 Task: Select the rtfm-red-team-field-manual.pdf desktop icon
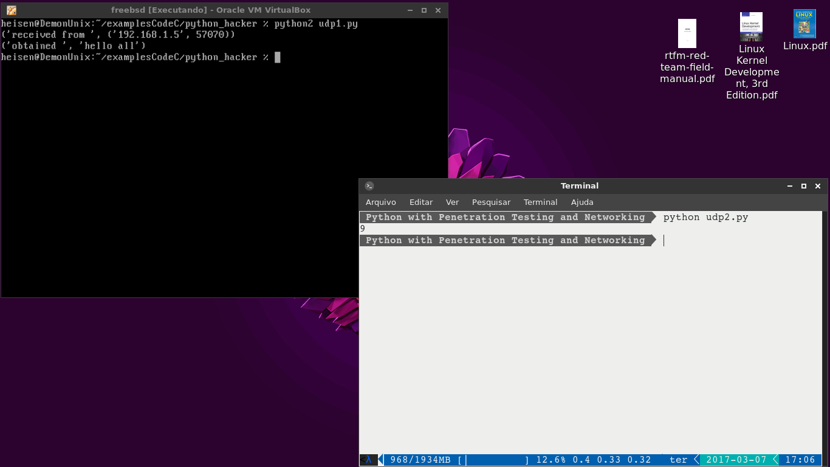click(687, 34)
